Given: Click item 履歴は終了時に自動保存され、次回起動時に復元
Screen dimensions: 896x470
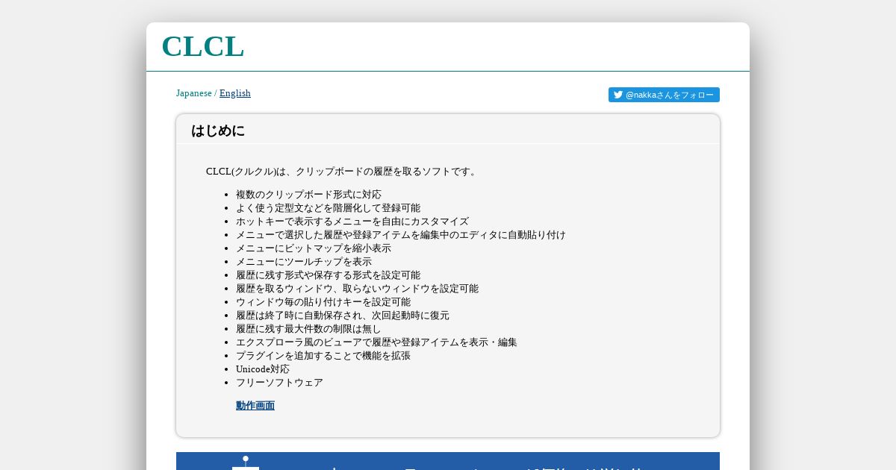Looking at the screenshot, I should (x=343, y=316).
